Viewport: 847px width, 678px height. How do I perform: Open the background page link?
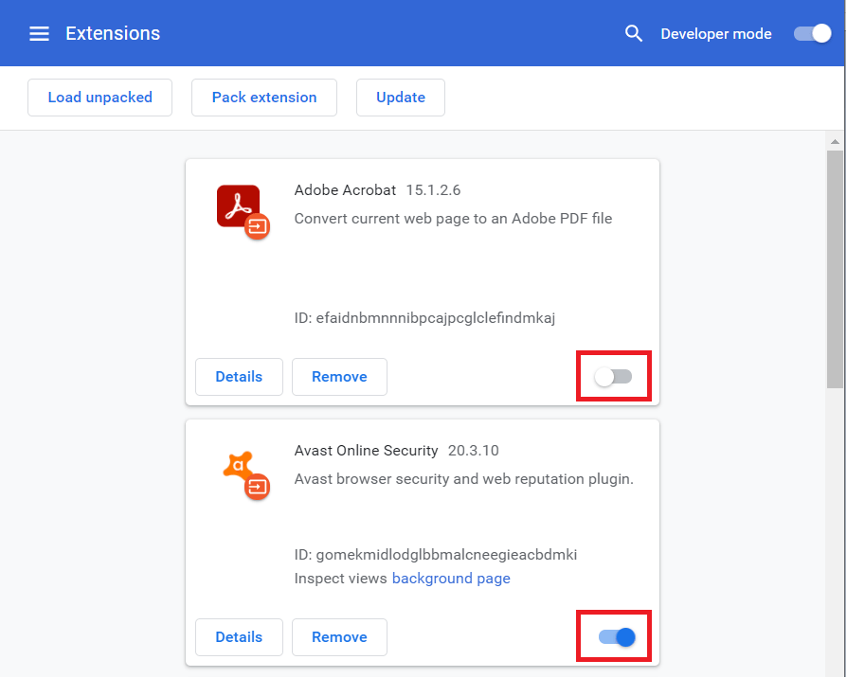pyautogui.click(x=451, y=579)
